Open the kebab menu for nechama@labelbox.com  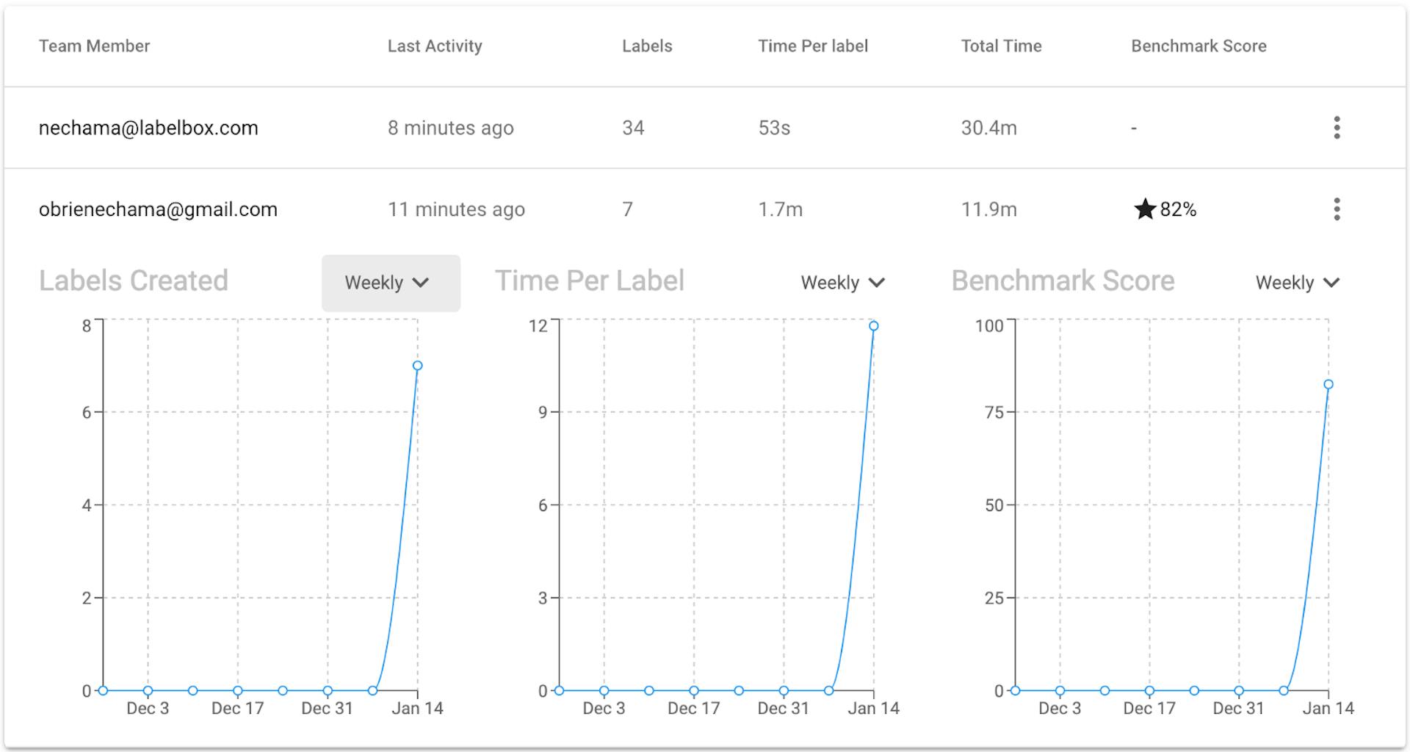point(1337,127)
